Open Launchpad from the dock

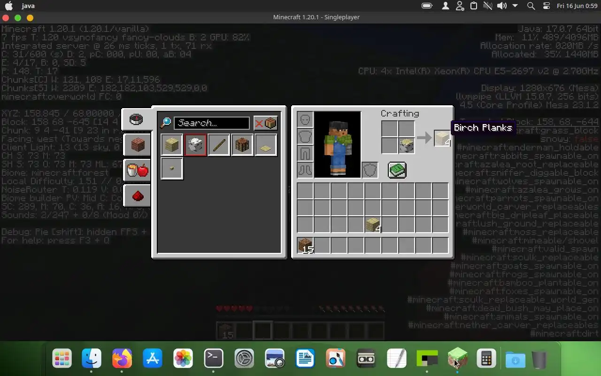(62, 359)
